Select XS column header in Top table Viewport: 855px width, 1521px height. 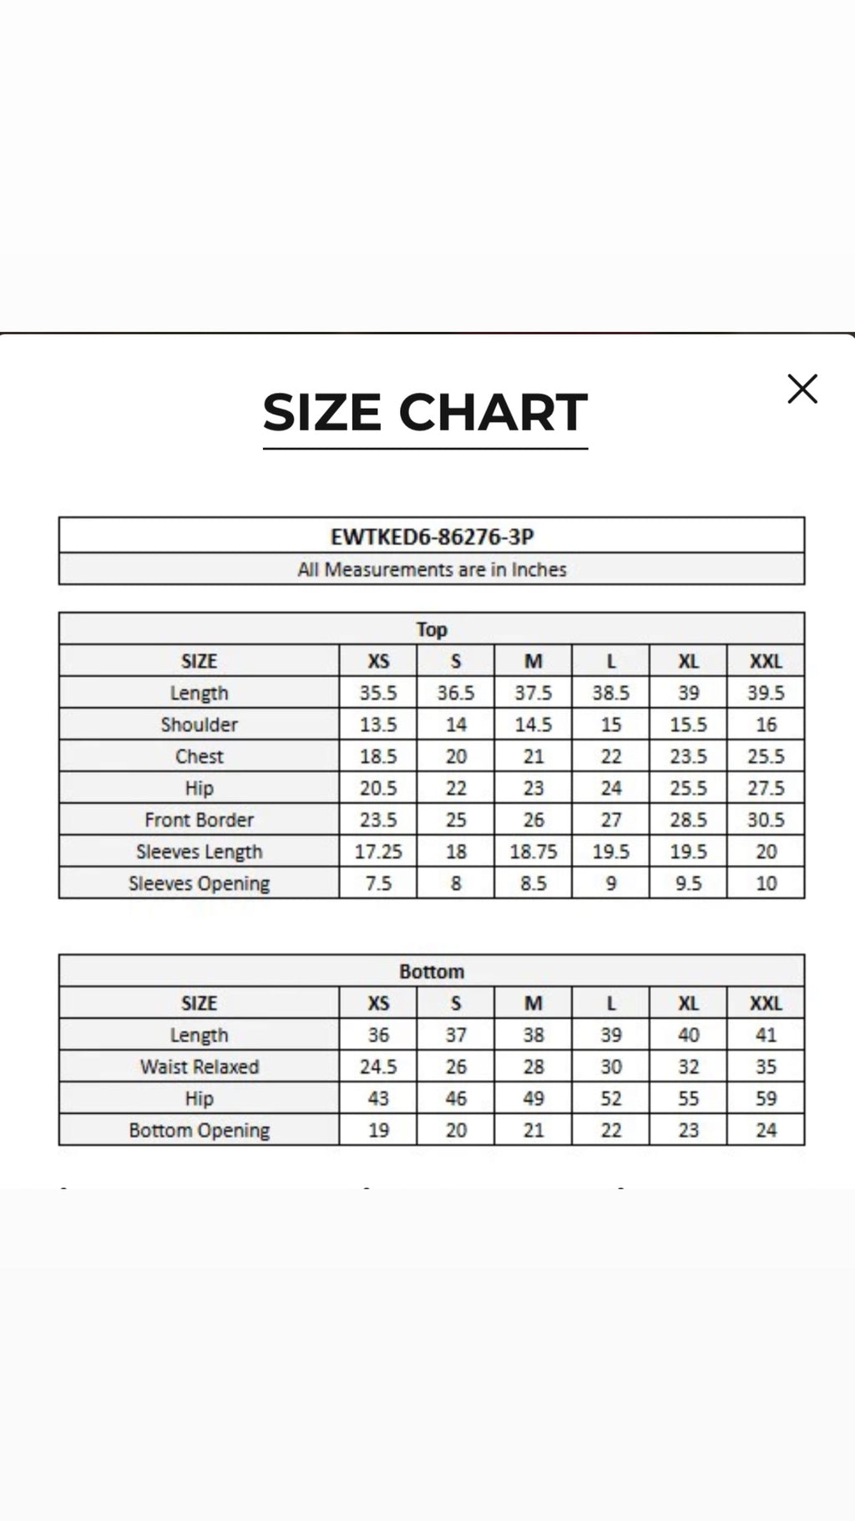pos(378,661)
